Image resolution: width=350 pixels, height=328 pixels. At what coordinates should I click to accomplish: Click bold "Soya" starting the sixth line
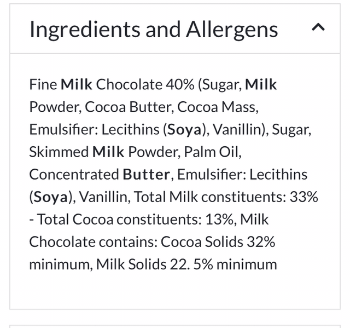coord(52,197)
